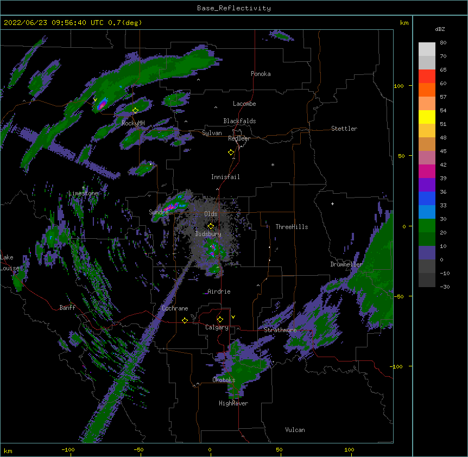Click the -50 tick label on vertical axis
468x457 pixels.
tap(399, 296)
